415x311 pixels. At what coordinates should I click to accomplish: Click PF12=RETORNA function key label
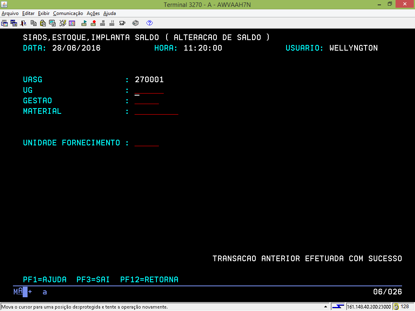149,279
